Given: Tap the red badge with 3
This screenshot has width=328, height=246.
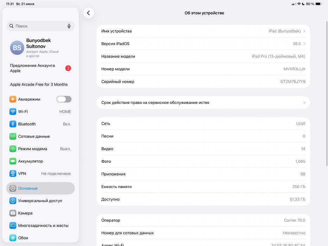Looking at the screenshot, I should coord(68,68).
